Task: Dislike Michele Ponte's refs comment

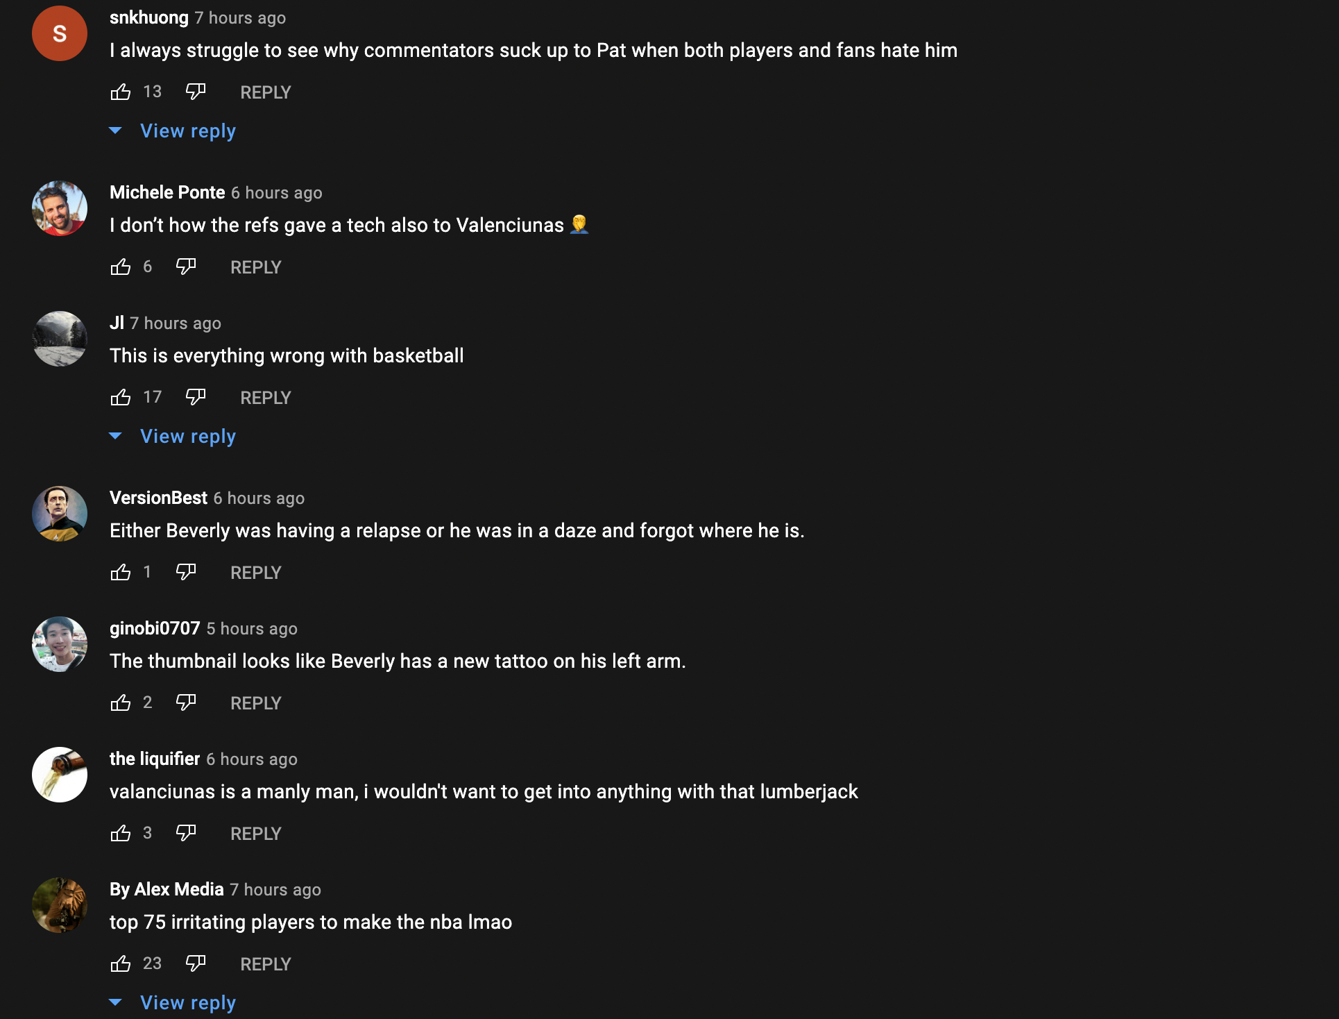Action: point(186,267)
